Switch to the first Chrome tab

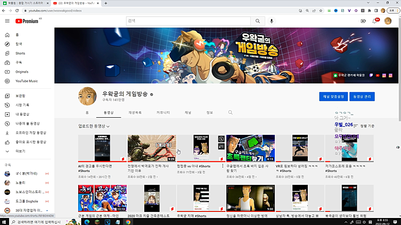click(x=26, y=3)
